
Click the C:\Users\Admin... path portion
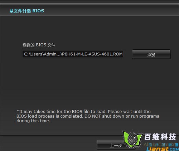click(x=42, y=54)
